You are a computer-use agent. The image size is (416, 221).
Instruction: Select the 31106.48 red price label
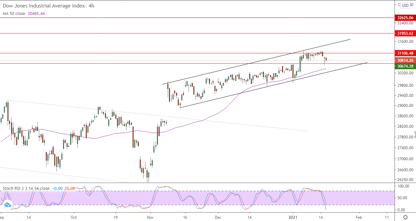coord(405,53)
